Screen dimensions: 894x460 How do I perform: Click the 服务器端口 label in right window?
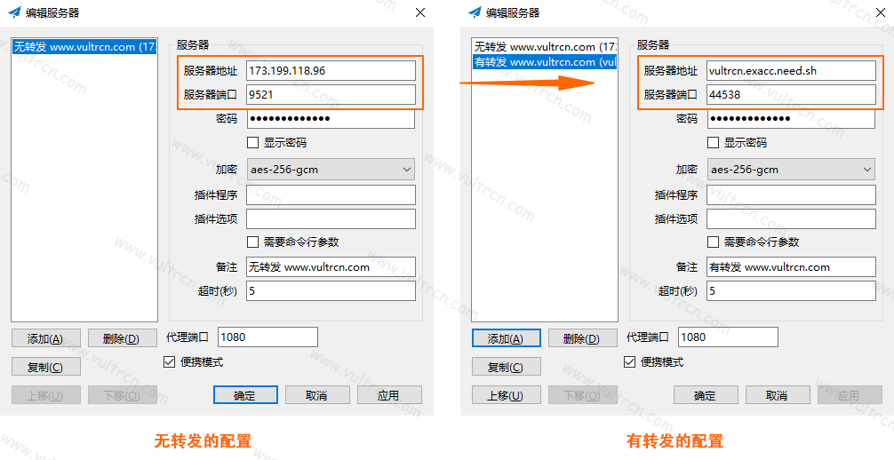670,95
